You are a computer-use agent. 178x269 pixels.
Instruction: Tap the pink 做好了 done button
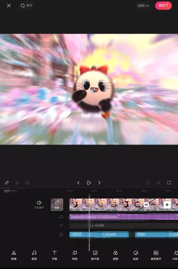[x=163, y=6]
